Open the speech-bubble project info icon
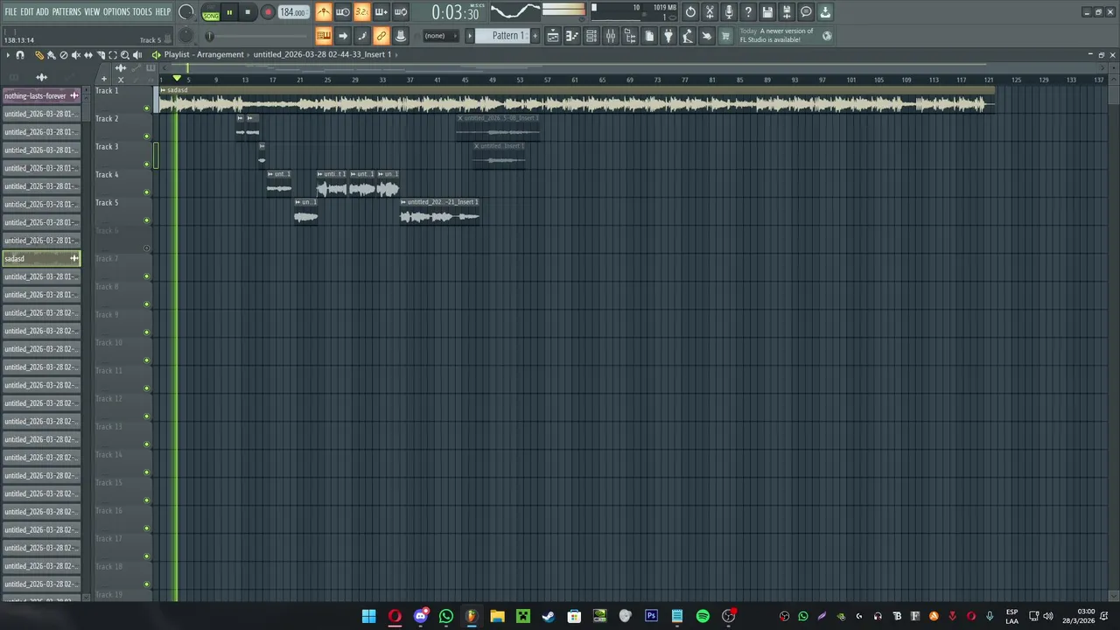The image size is (1120, 630). [806, 12]
